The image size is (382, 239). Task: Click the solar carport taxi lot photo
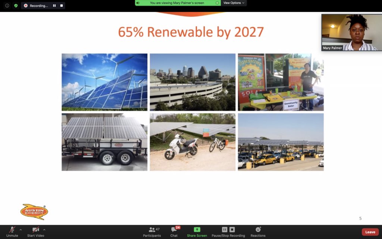pyautogui.click(x=281, y=142)
